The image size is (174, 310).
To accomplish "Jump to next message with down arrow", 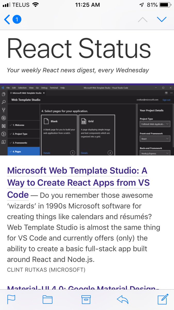I will point(162,19).
